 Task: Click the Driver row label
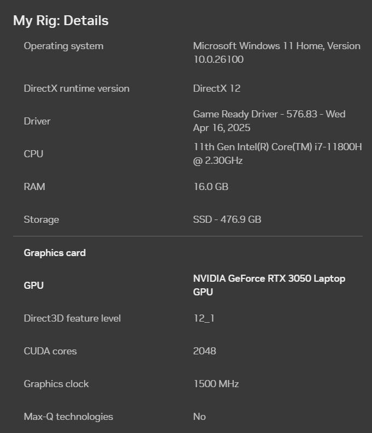37,121
